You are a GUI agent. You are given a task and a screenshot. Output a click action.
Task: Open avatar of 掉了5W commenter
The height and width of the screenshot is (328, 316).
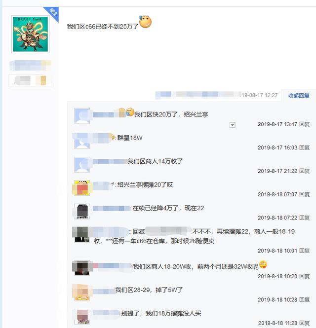[x=82, y=293]
